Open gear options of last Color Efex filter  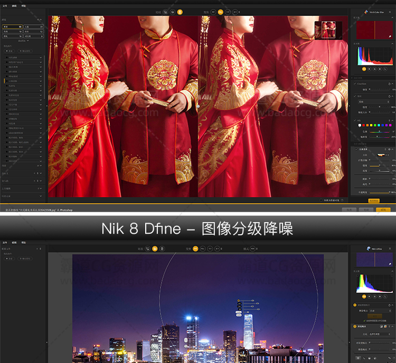click(x=389, y=149)
